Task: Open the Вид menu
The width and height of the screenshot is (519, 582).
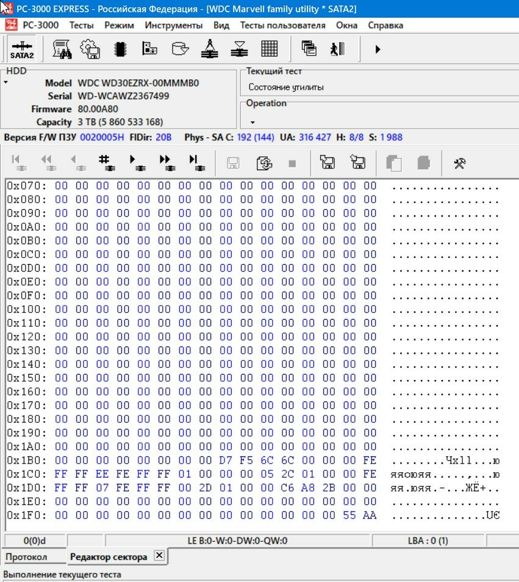Action: [x=221, y=25]
